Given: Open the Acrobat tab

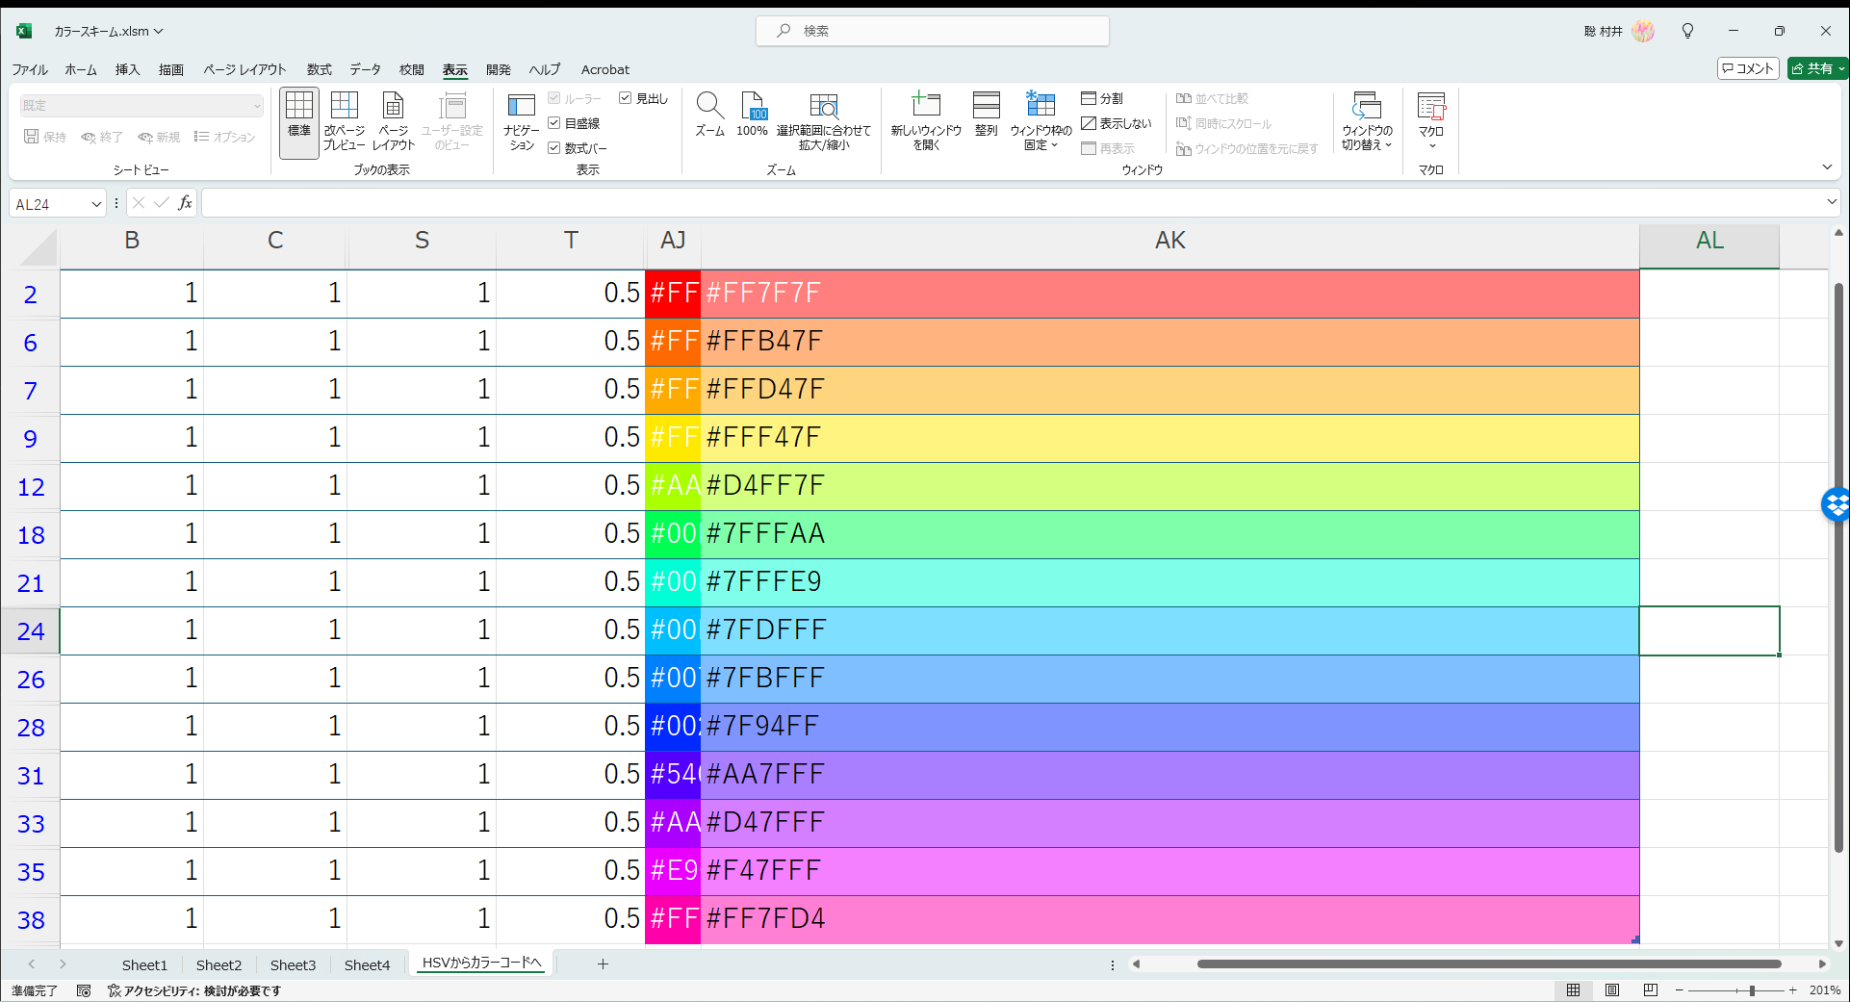Looking at the screenshot, I should pyautogui.click(x=605, y=69).
